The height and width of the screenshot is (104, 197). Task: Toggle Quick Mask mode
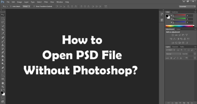tap(3, 98)
